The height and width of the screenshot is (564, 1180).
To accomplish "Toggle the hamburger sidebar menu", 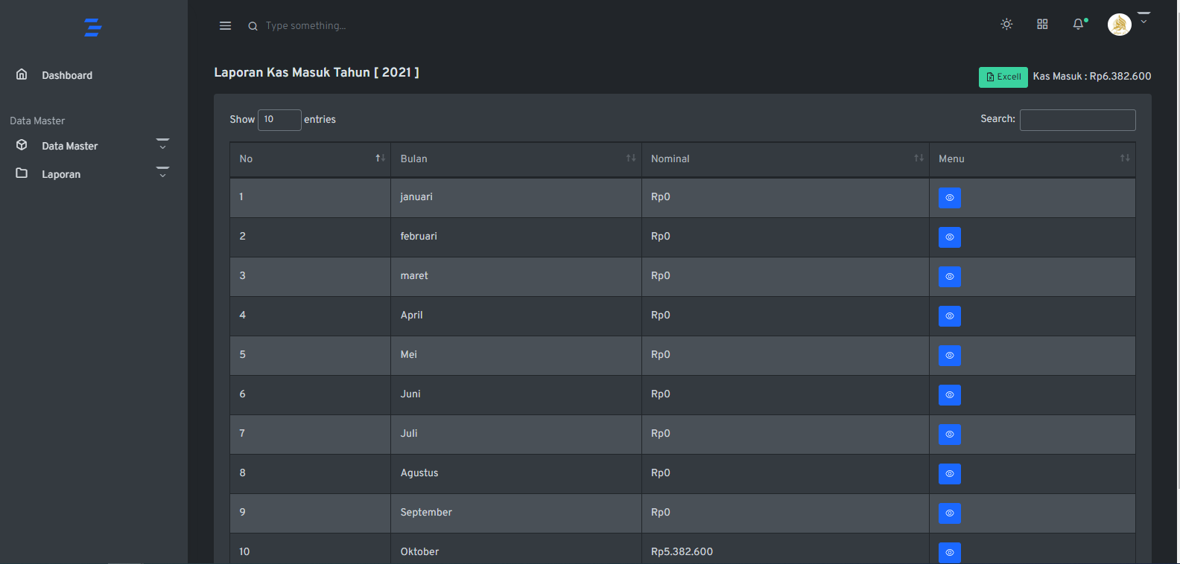I will 225,26.
